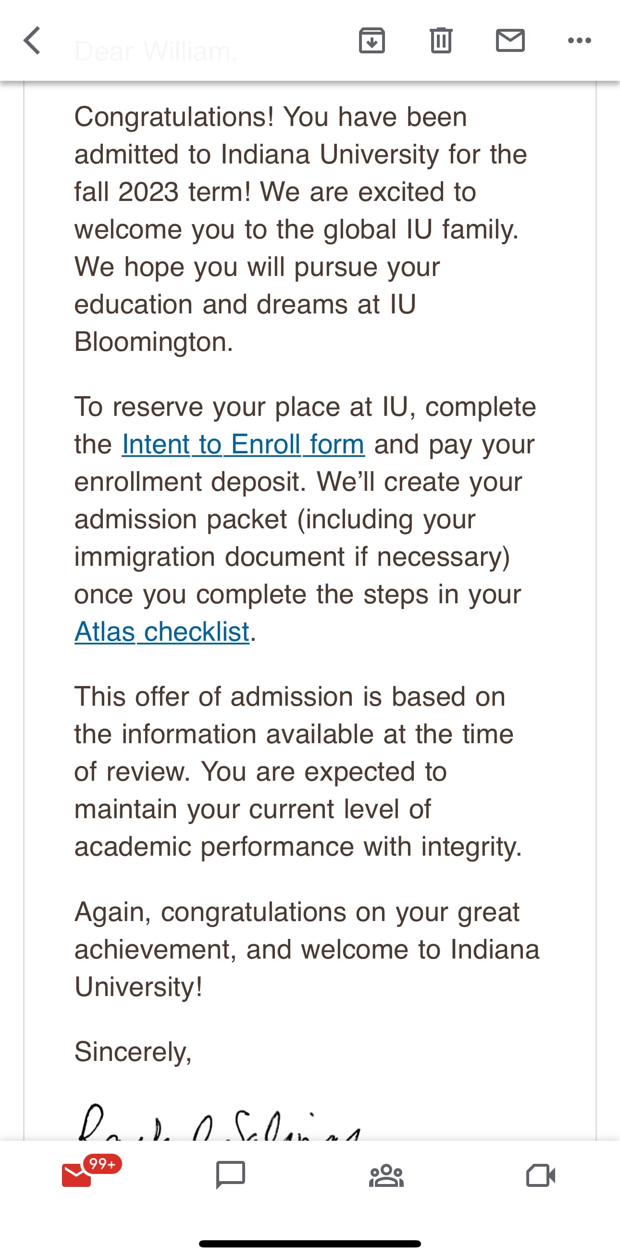Tap the back arrow to leave email
Screen dimensions: 620x1259
pos(32,40)
